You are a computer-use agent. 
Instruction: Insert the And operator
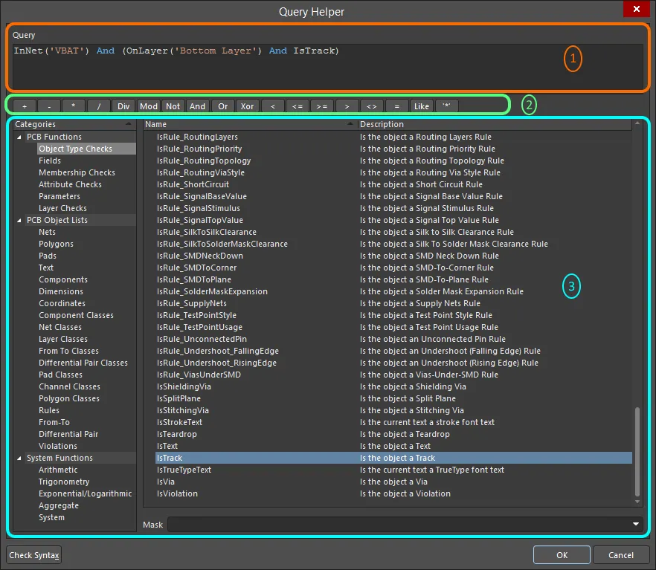(198, 106)
